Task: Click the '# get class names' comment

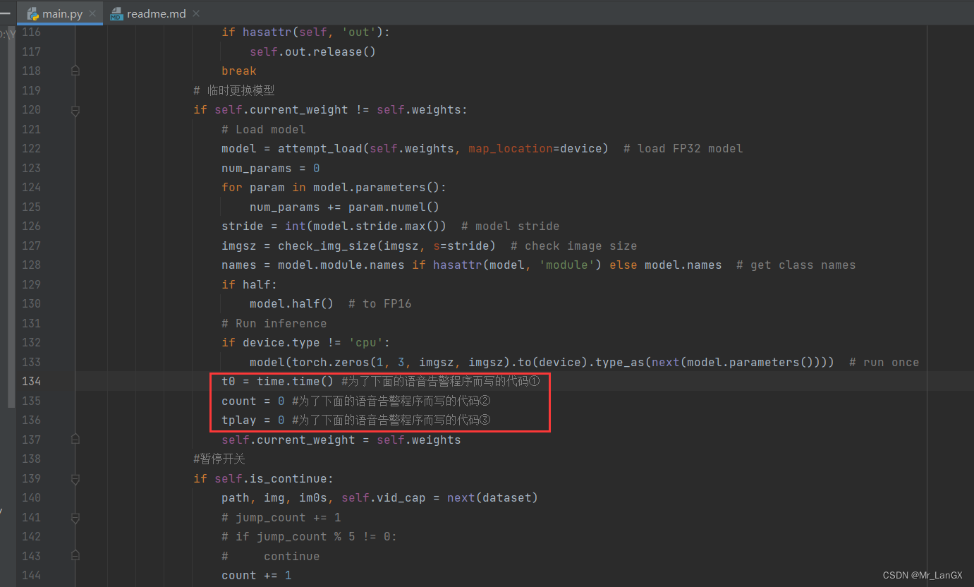Action: (796, 265)
